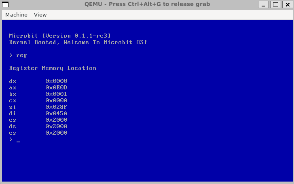This screenshot has width=294, height=184.
Task: Click the ax value 0x0E0D
Action: [x=56, y=88]
